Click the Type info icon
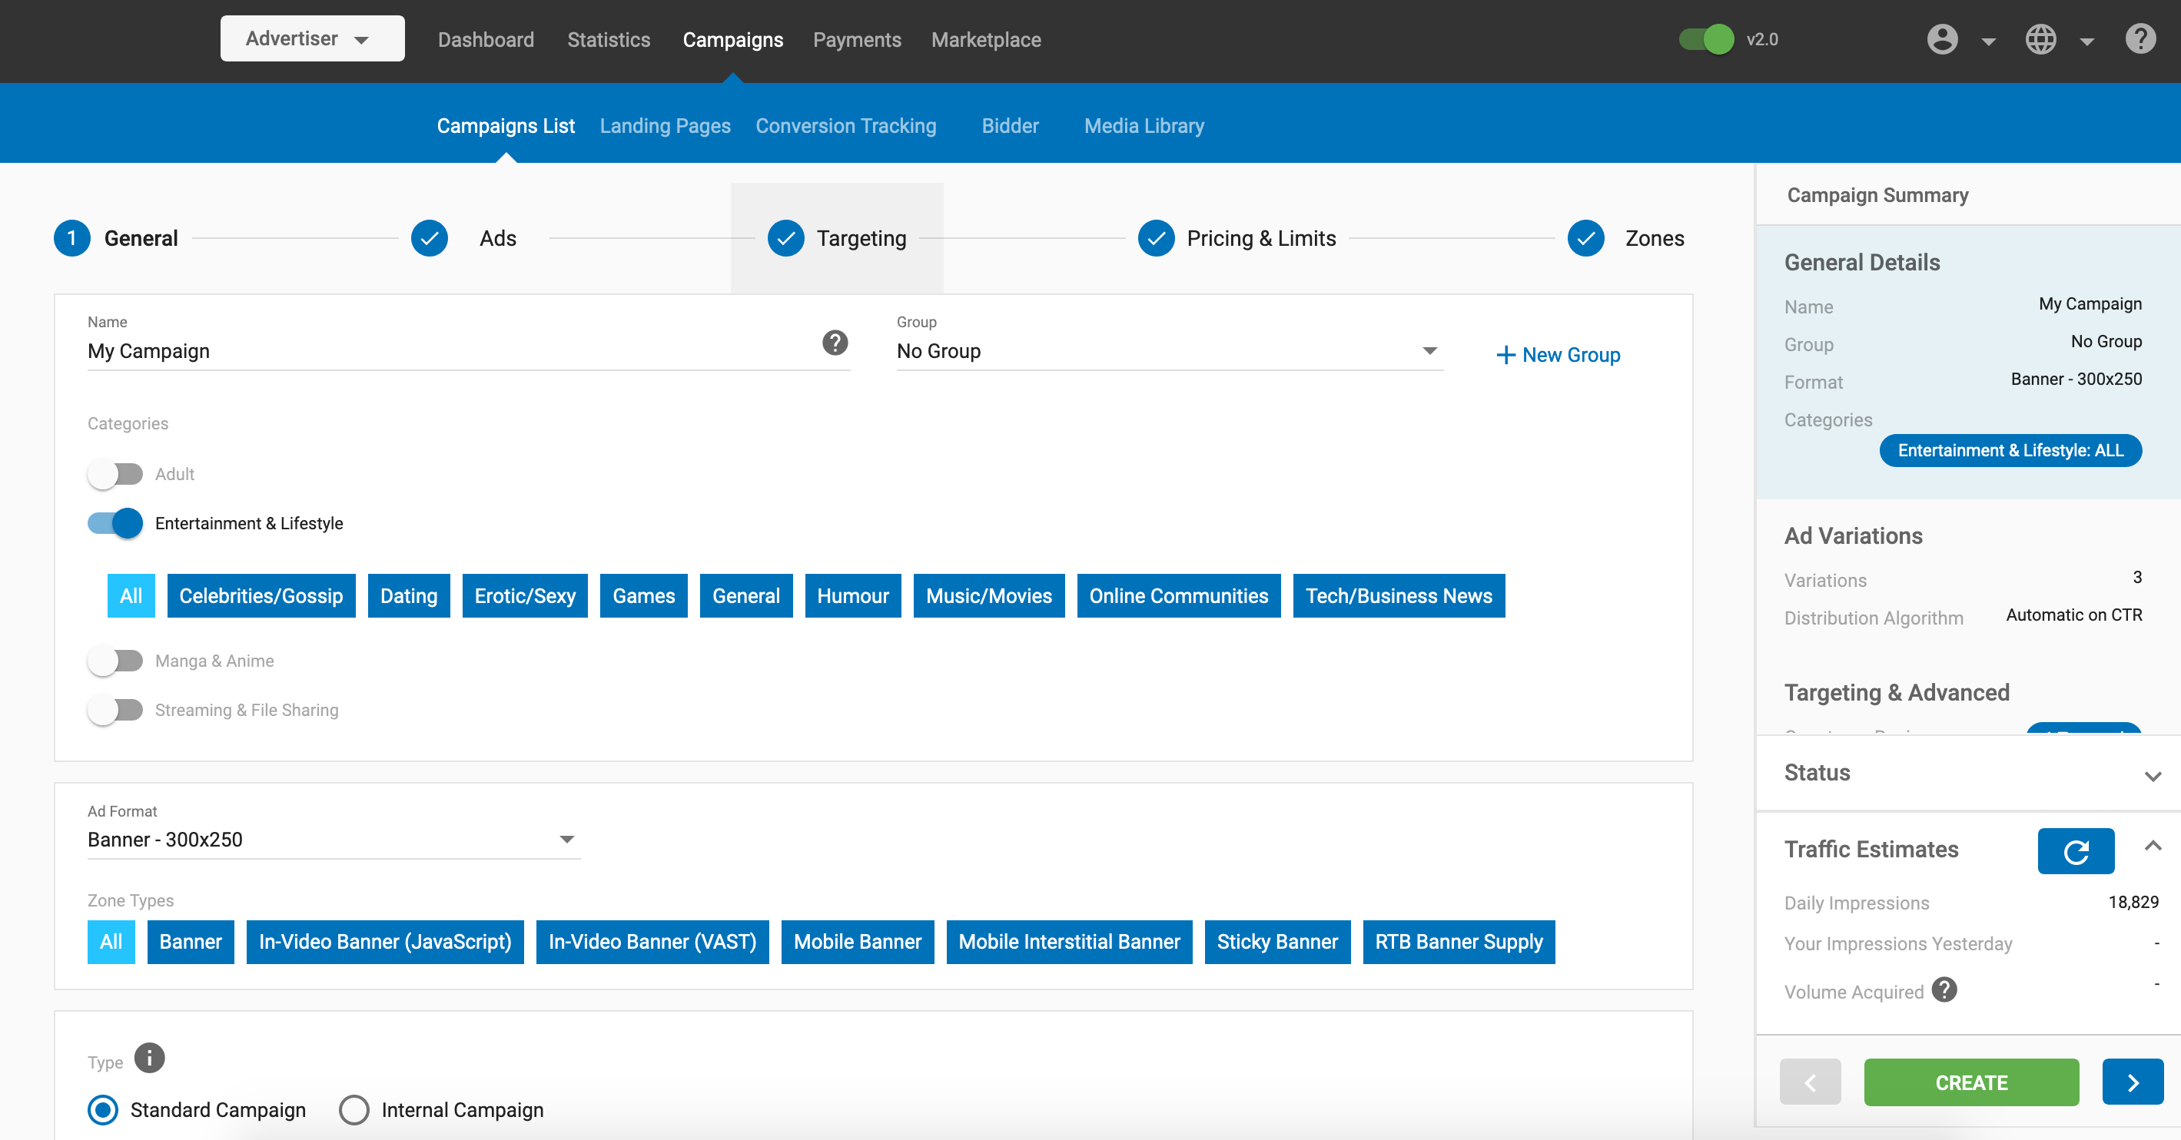The height and width of the screenshot is (1140, 2181). click(150, 1058)
